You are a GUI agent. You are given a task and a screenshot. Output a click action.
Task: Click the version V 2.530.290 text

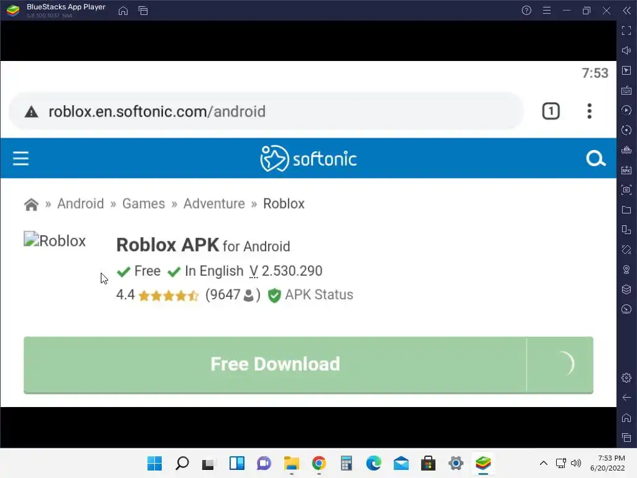tap(286, 271)
